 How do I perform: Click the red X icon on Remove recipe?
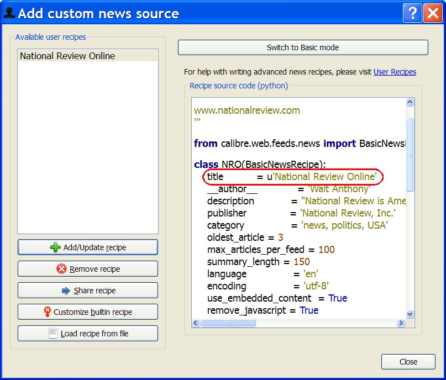point(61,268)
